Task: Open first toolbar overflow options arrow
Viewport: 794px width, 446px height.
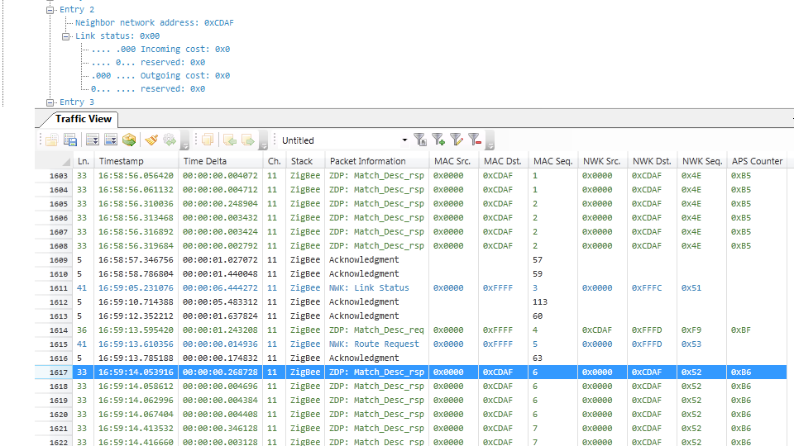Action: point(185,140)
